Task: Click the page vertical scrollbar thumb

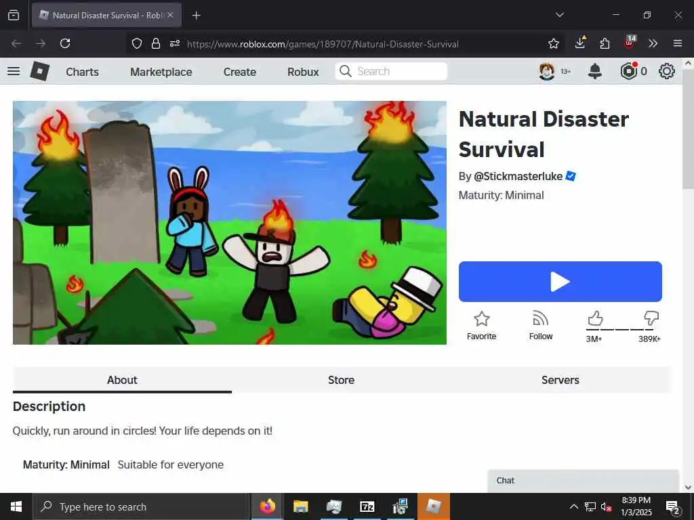Action: [x=688, y=128]
